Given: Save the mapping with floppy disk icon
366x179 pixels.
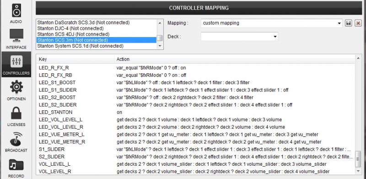Looking at the screenshot, I should 349,23.
